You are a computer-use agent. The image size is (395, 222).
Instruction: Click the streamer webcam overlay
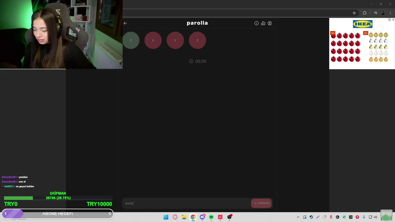(x=61, y=34)
